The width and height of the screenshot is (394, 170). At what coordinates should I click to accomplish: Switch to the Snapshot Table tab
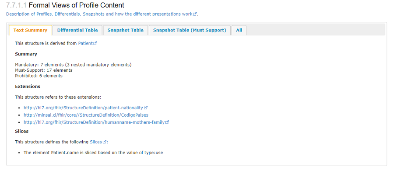125,30
